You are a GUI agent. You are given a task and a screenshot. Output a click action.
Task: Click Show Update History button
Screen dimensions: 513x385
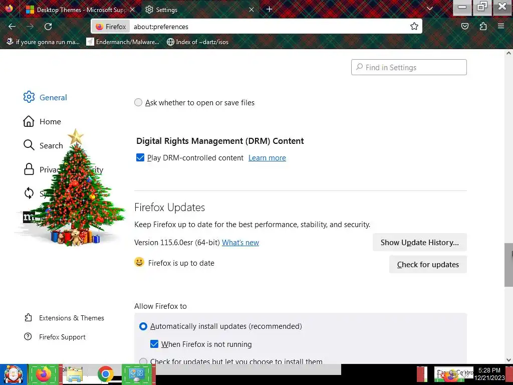(x=419, y=242)
